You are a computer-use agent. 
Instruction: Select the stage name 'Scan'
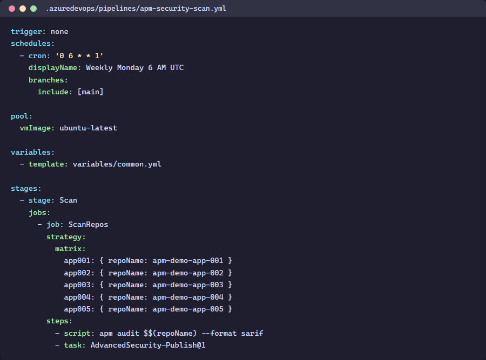tap(68, 200)
